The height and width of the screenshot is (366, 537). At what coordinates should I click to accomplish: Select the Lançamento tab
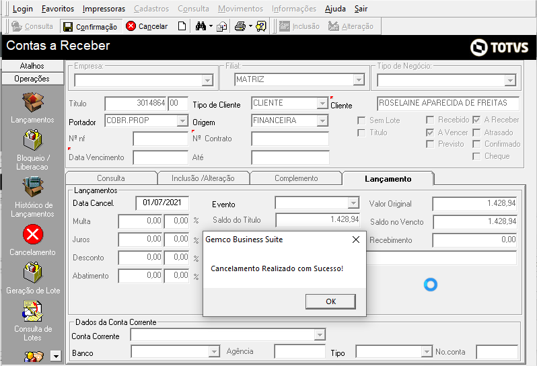tap(388, 179)
